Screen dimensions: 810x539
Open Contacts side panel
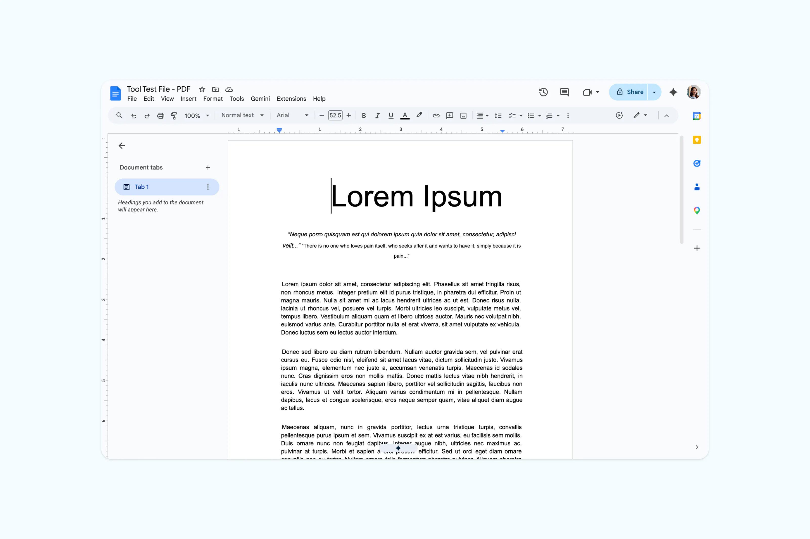point(697,187)
